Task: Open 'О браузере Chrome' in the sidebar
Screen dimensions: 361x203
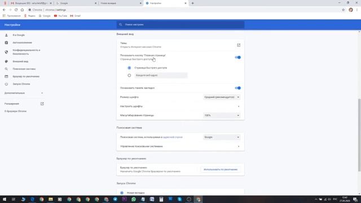Action: (15, 111)
